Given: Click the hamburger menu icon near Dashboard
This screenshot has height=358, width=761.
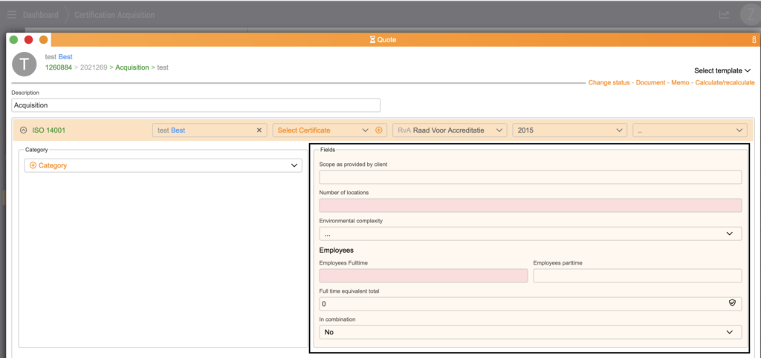Looking at the screenshot, I should 12,15.
